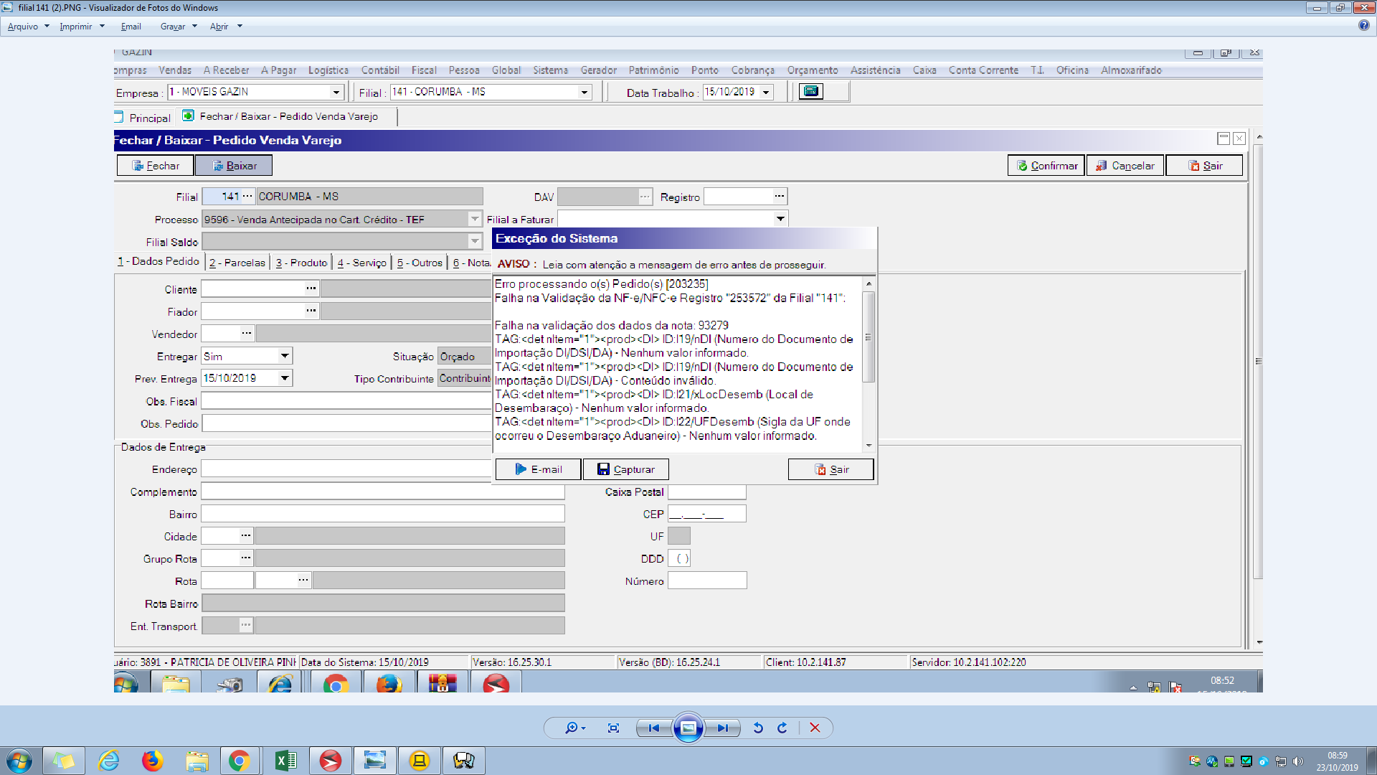Click the Grupo Rota lookup ellipsis button

[246, 558]
